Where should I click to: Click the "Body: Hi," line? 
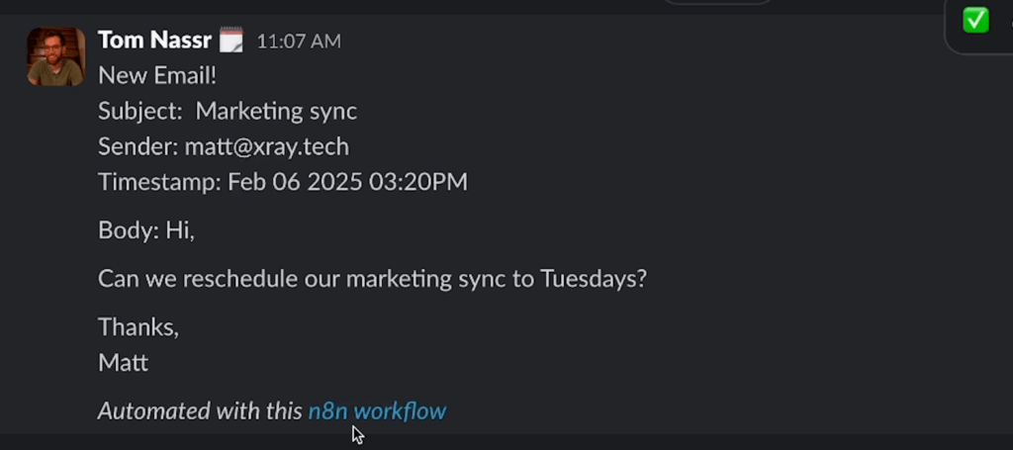click(x=146, y=230)
